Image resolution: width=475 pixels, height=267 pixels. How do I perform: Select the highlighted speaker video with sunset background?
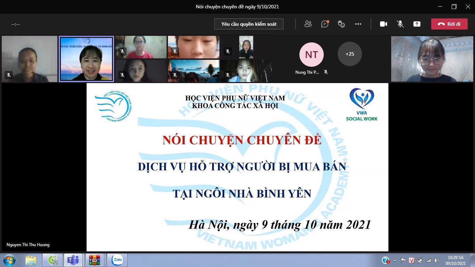(86, 59)
